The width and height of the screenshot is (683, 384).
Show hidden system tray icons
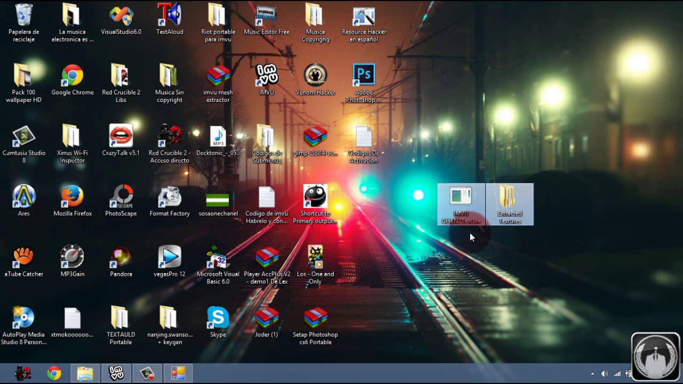592,374
